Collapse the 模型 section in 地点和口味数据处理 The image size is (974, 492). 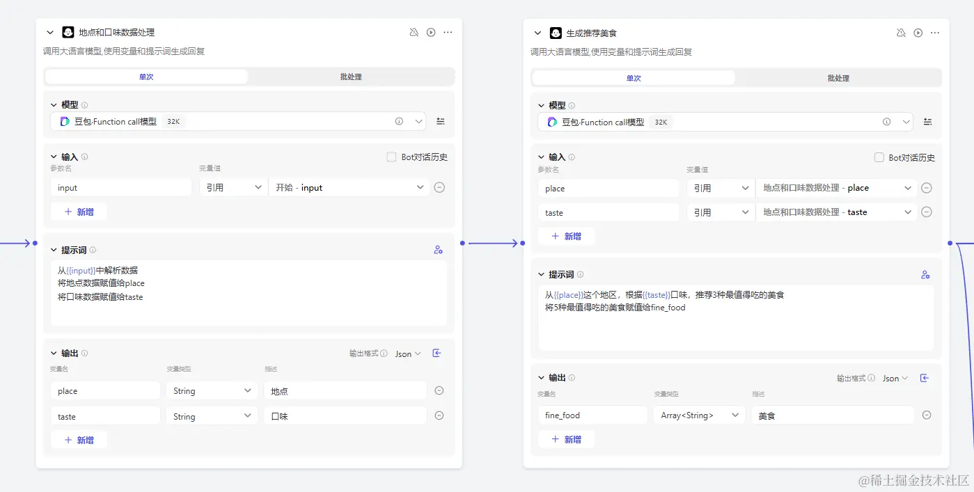[x=54, y=105]
